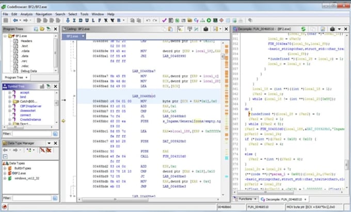This screenshot has height=212, width=351.
Task: Open the Navigation menu
Action: coord(44,14)
